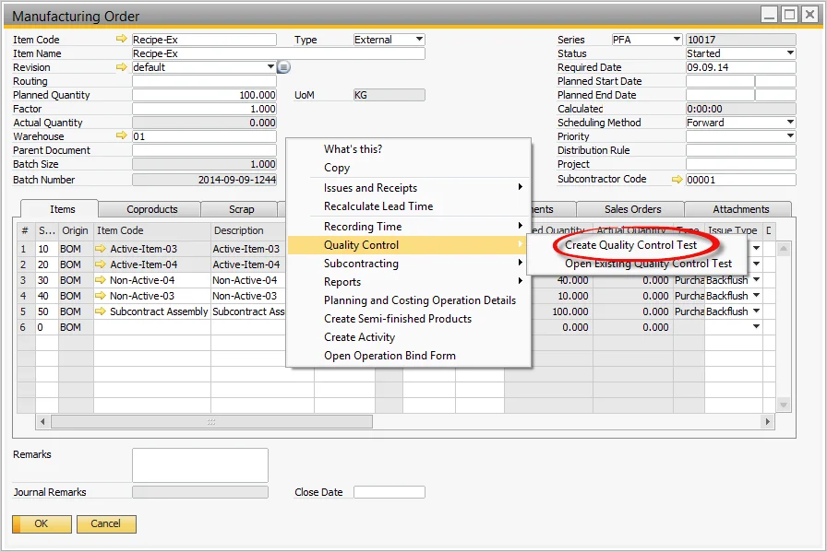Click the OK button

tap(42, 524)
